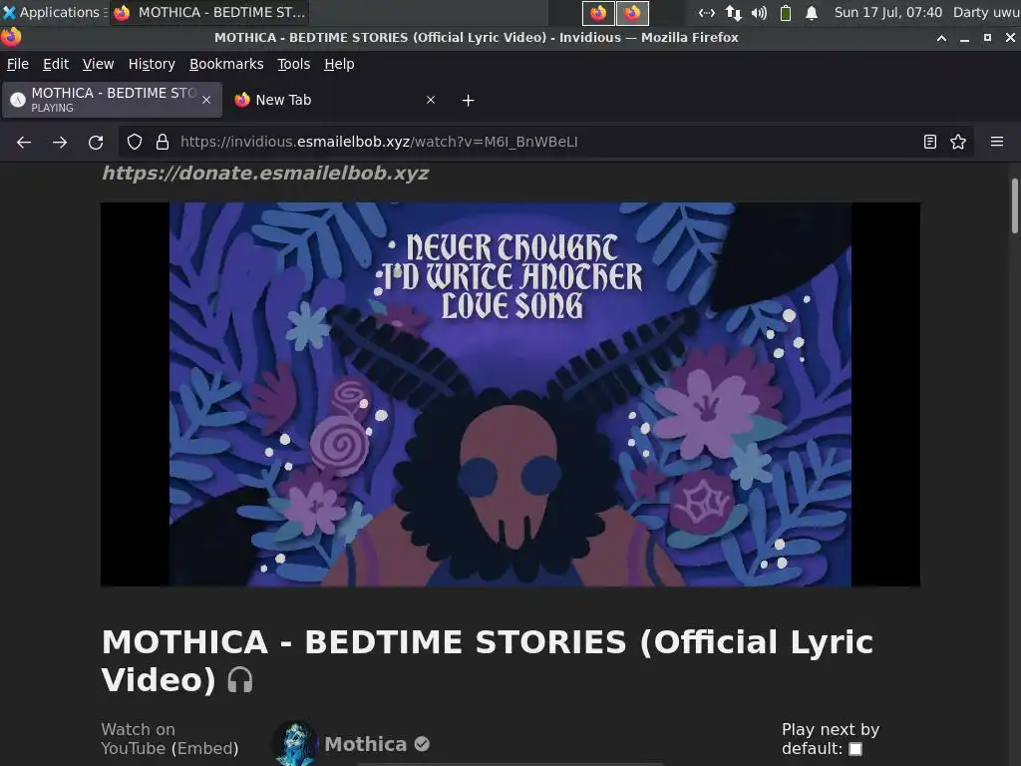Open the Watch on YouTube link

[x=138, y=739]
